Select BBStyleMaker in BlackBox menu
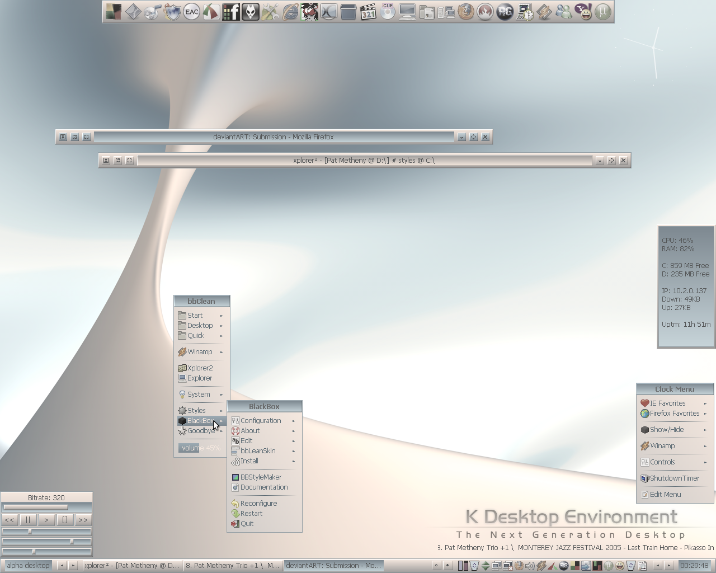This screenshot has width=716, height=573. (x=264, y=477)
